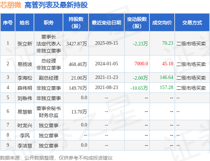Click the change value -2.00万
The width and height of the screenshot is (210, 161).
coord(140,78)
